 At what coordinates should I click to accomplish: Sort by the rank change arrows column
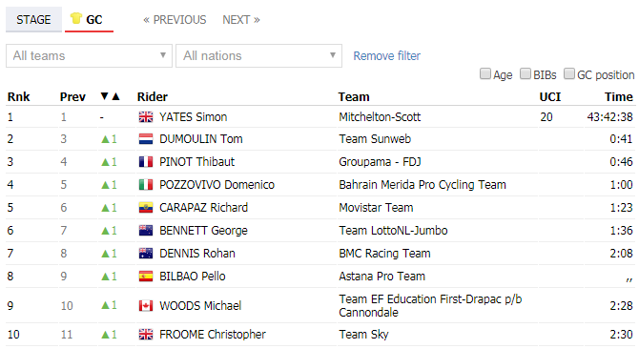pos(110,96)
